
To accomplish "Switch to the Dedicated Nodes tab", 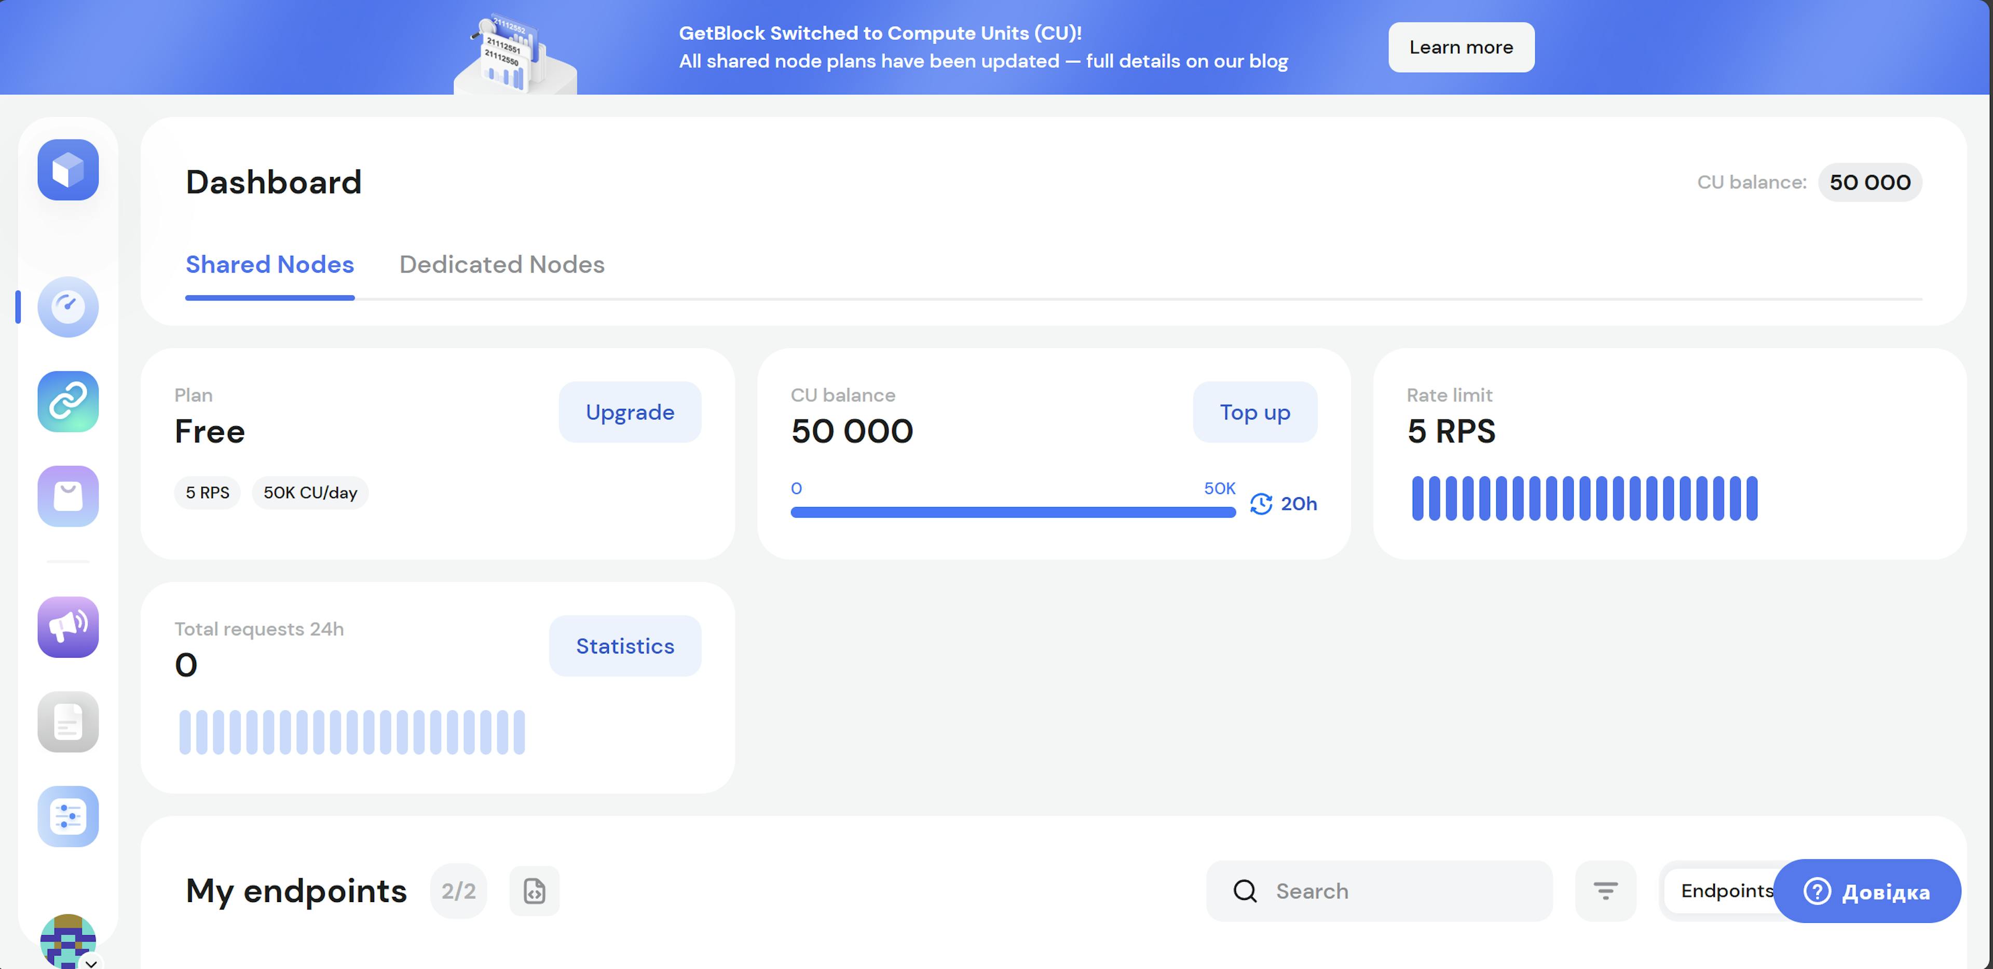I will [501, 265].
